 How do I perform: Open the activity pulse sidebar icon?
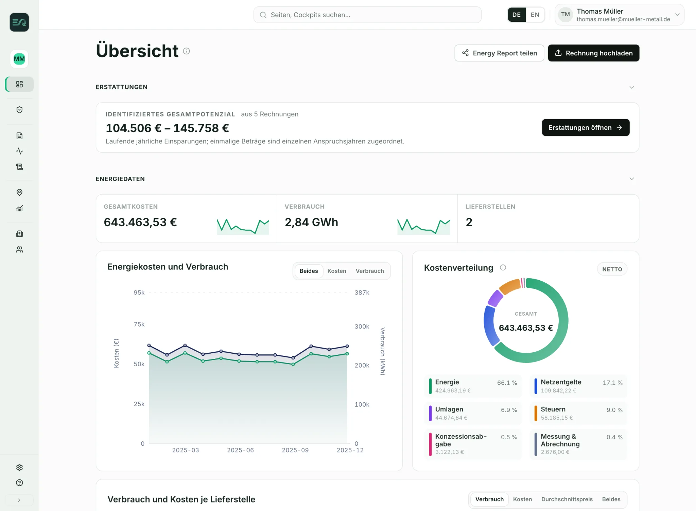[x=19, y=151]
